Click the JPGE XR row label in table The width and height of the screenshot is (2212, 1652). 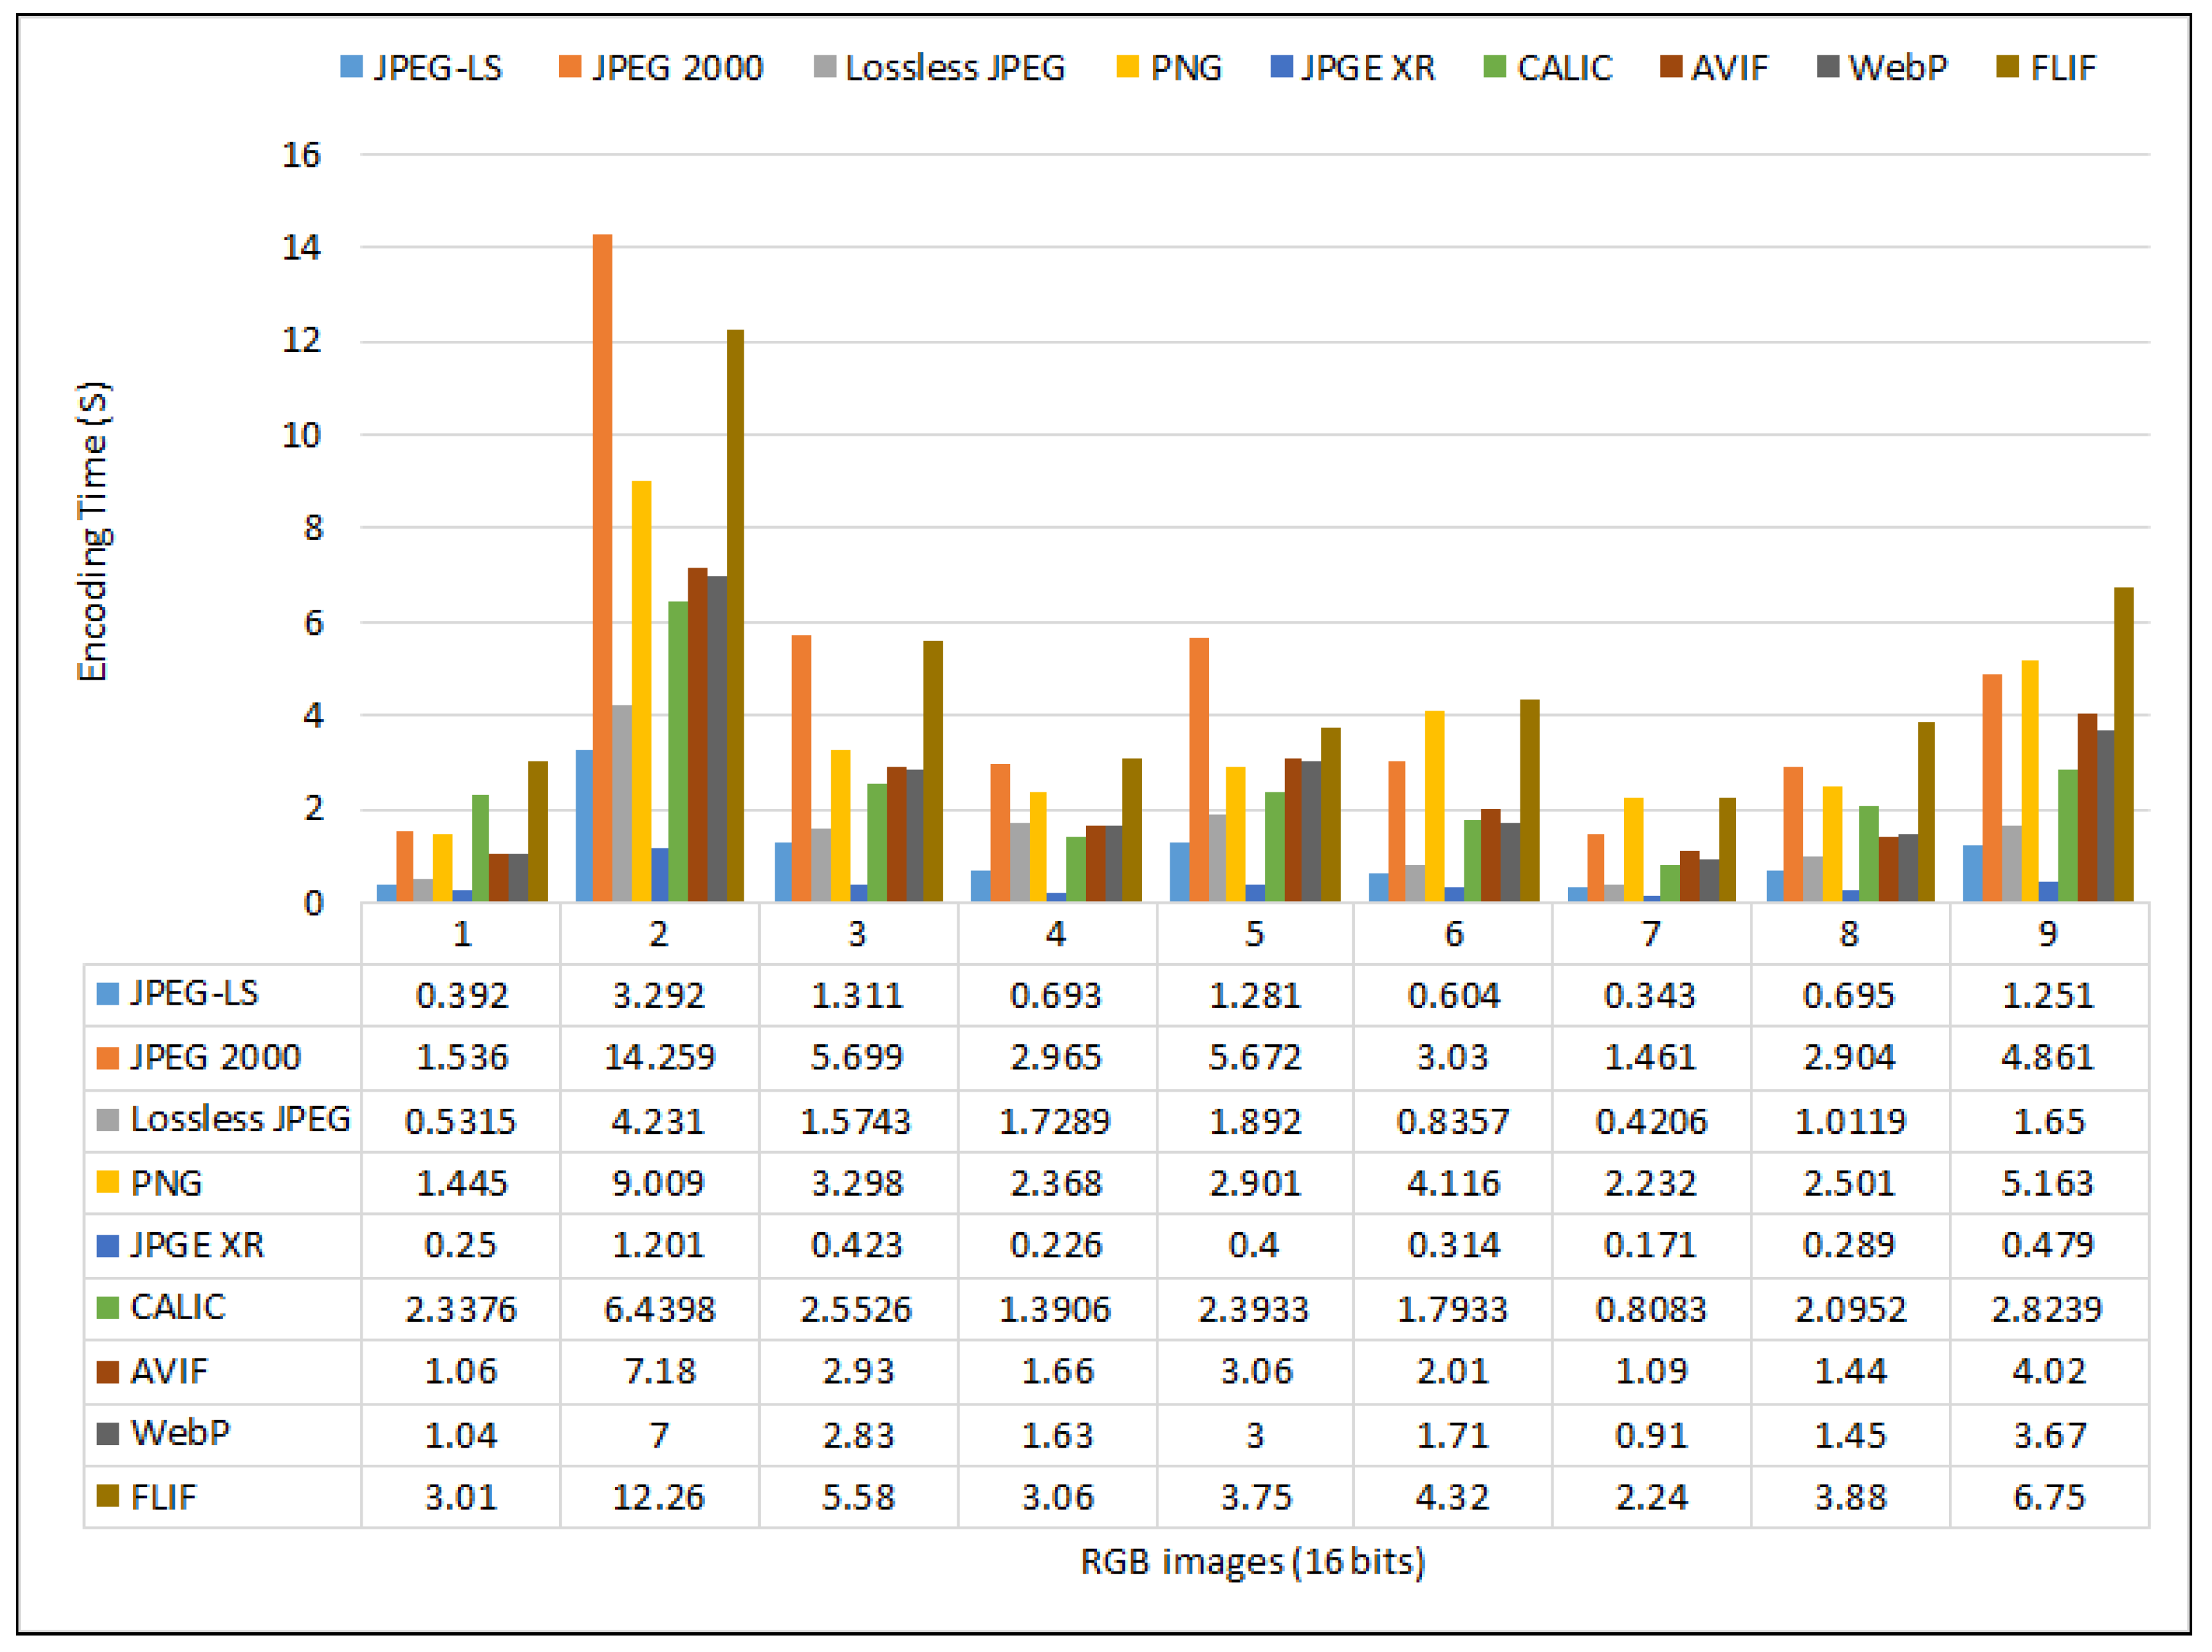[197, 1245]
